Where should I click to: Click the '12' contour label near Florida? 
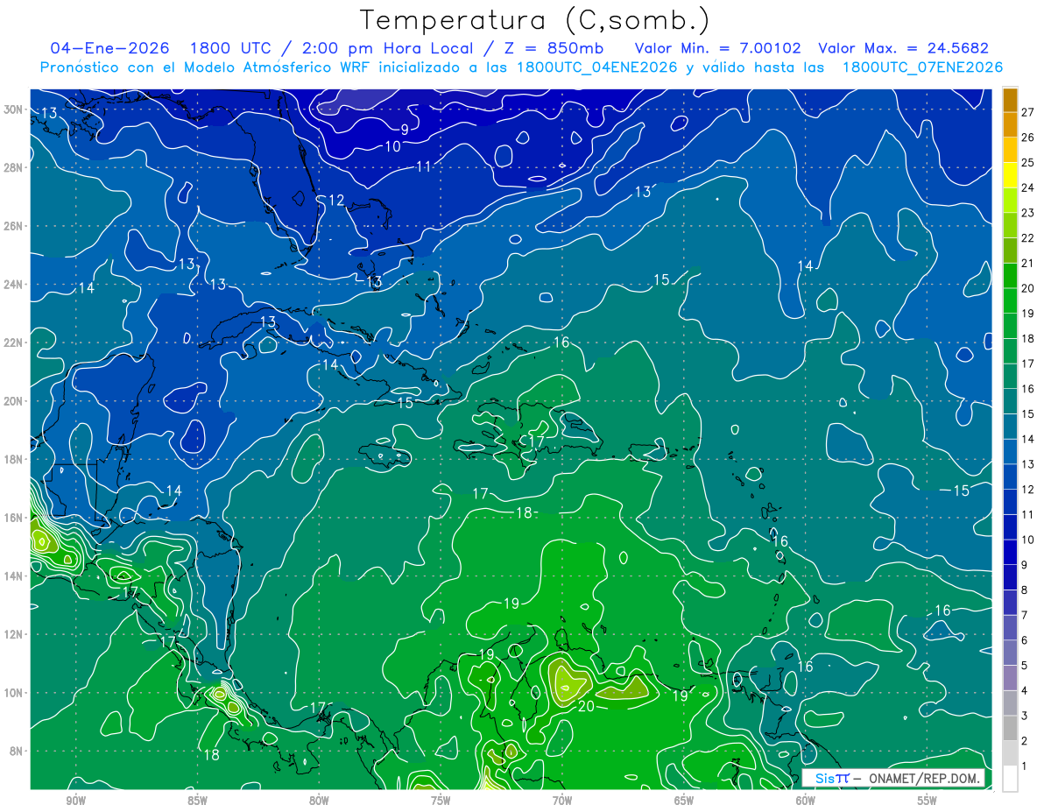[336, 201]
